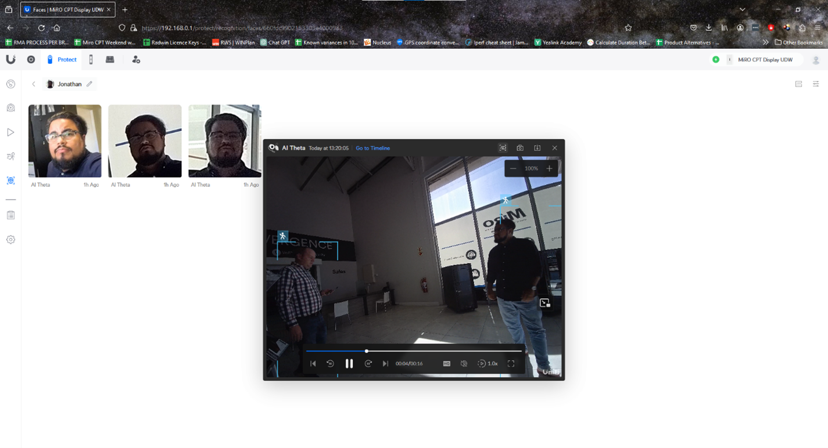The image size is (828, 448).
Task: Pause the video playback
Action: point(349,364)
